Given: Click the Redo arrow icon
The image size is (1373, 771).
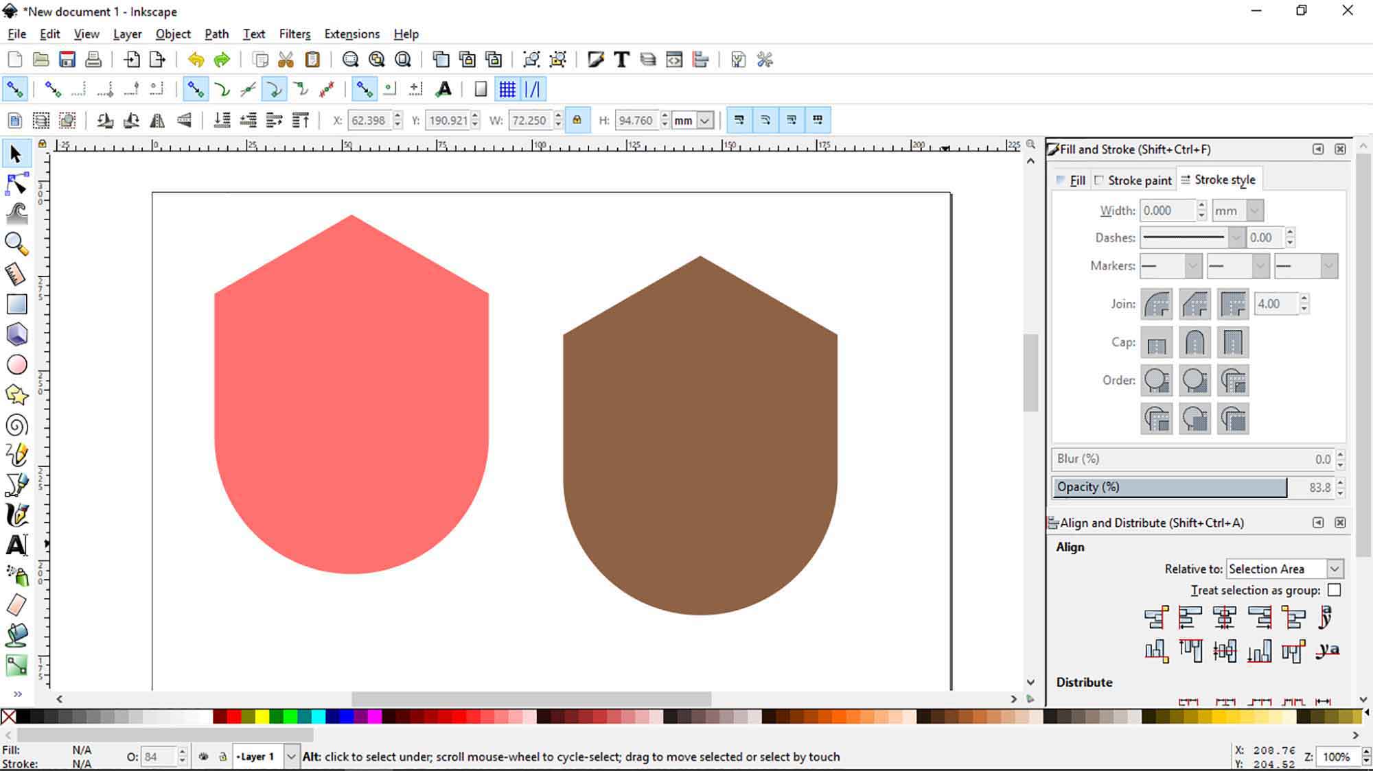Looking at the screenshot, I should click(x=222, y=60).
